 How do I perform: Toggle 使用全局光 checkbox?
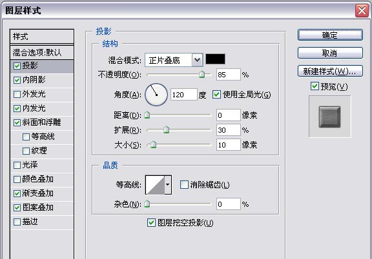(216, 95)
